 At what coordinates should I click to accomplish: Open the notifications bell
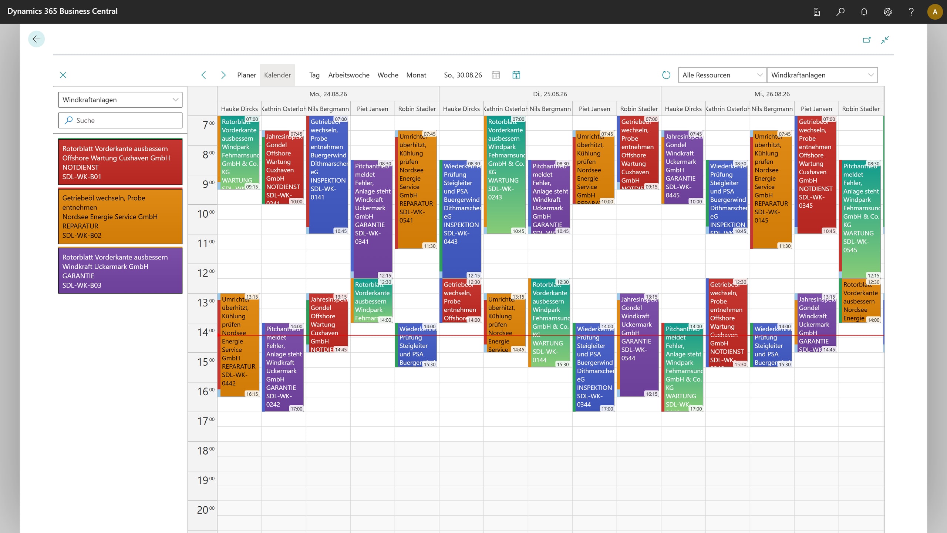[864, 12]
